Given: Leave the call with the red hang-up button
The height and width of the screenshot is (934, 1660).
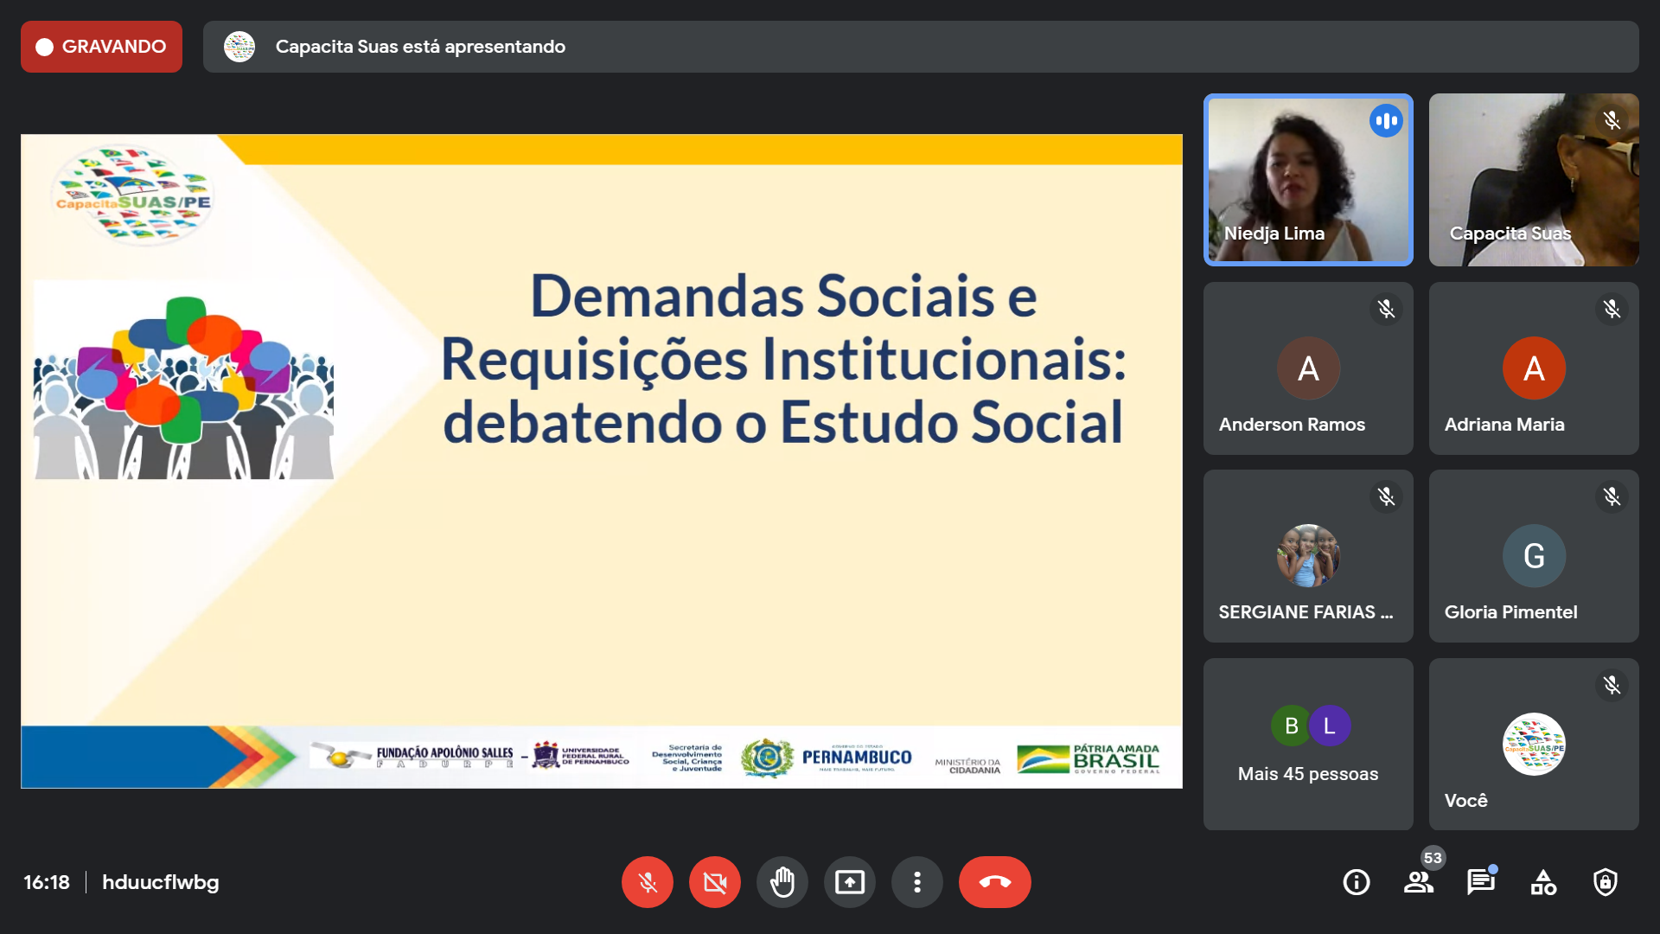Looking at the screenshot, I should coord(994,882).
